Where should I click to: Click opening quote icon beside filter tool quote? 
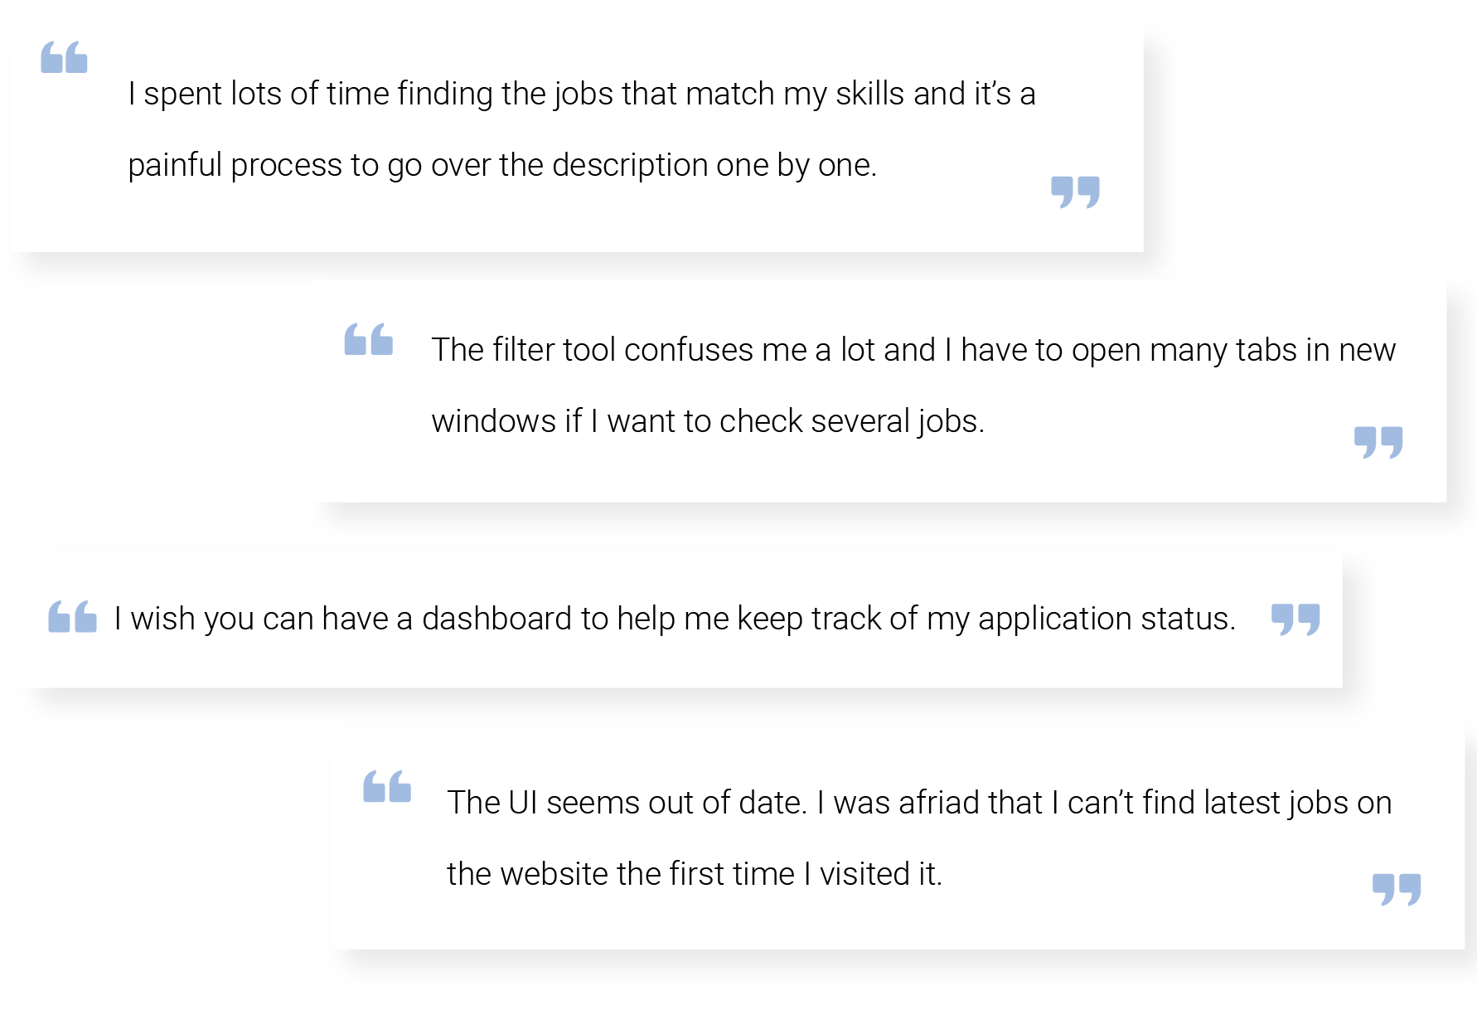coord(369,339)
